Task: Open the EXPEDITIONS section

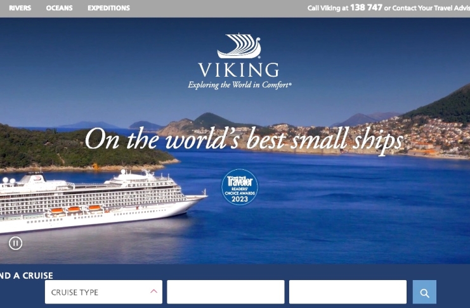Action: pyautogui.click(x=109, y=8)
